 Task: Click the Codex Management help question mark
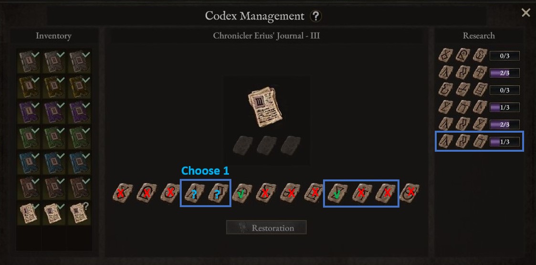[x=315, y=16]
